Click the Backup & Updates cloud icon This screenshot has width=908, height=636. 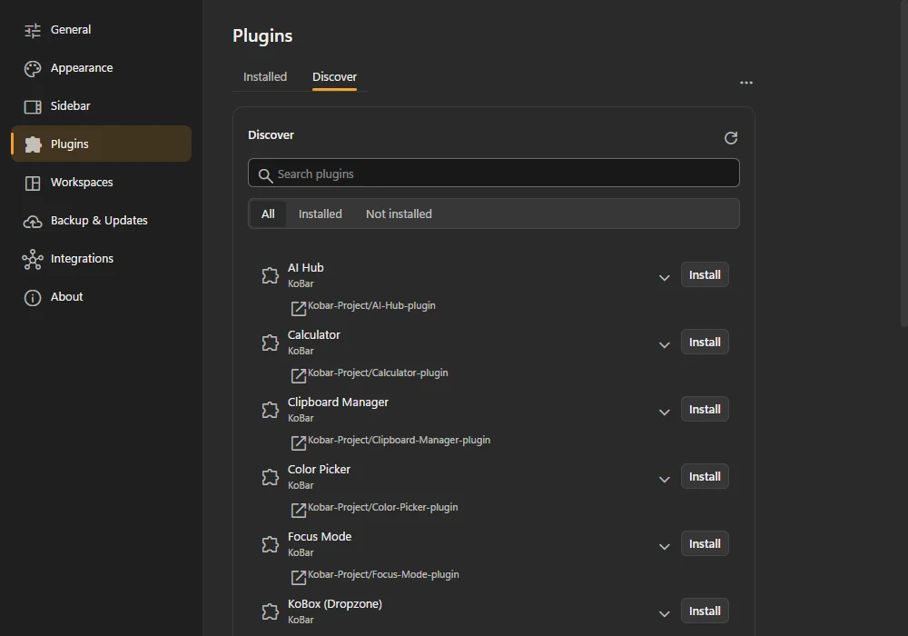click(x=33, y=222)
